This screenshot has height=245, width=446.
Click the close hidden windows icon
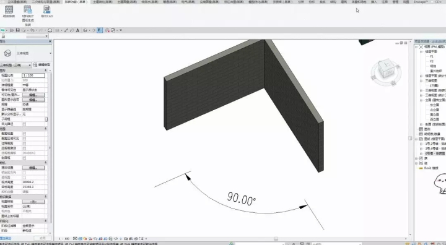click(x=107, y=30)
